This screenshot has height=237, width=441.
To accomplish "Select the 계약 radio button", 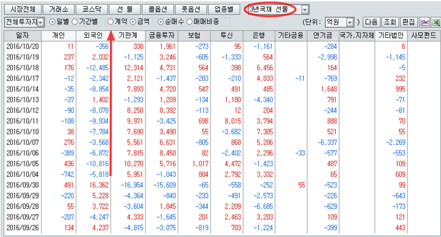I will click(x=111, y=21).
